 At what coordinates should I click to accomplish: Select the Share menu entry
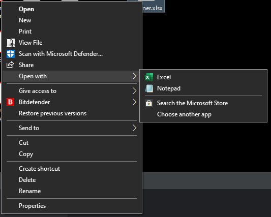point(72,65)
